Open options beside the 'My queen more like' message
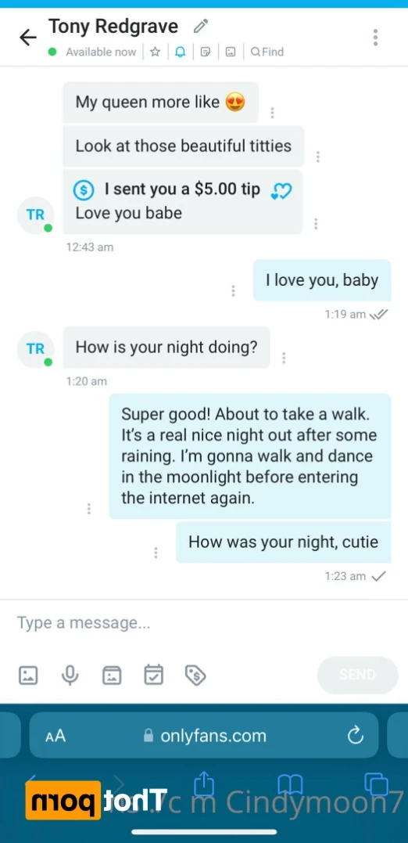This screenshot has width=408, height=843. tap(272, 113)
